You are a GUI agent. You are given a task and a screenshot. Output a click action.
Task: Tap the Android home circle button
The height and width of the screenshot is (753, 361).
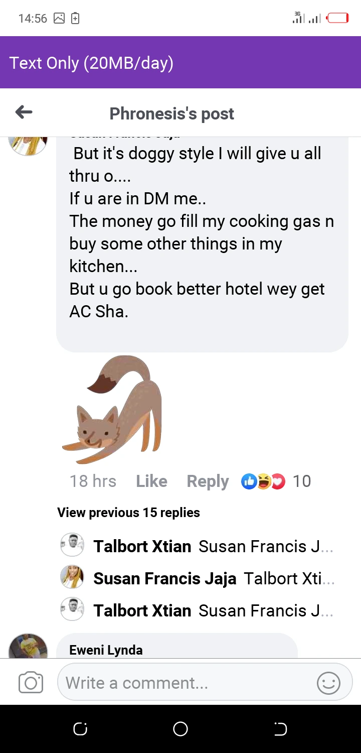click(180, 729)
